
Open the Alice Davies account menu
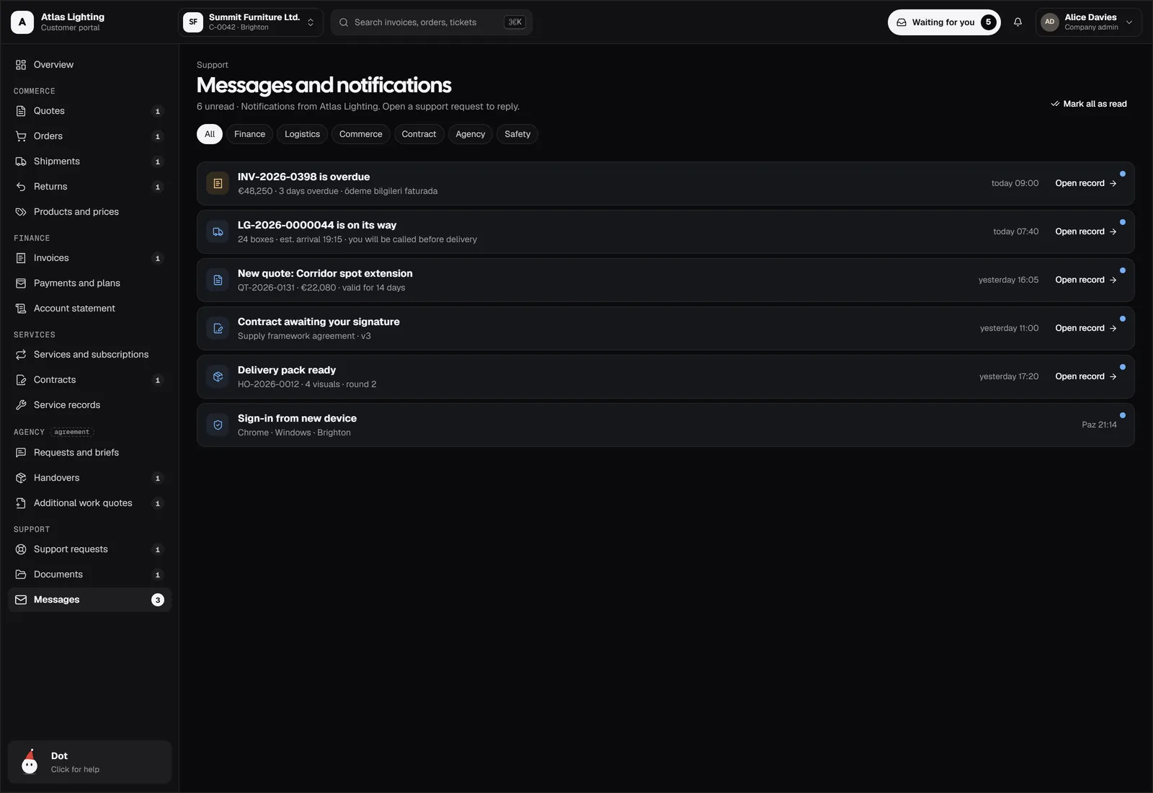pyautogui.click(x=1088, y=22)
